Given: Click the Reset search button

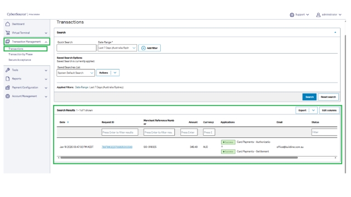Looking at the screenshot, I should (328, 97).
